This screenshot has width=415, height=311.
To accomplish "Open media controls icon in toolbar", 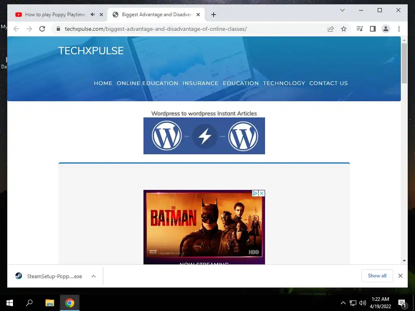I will 360,29.
